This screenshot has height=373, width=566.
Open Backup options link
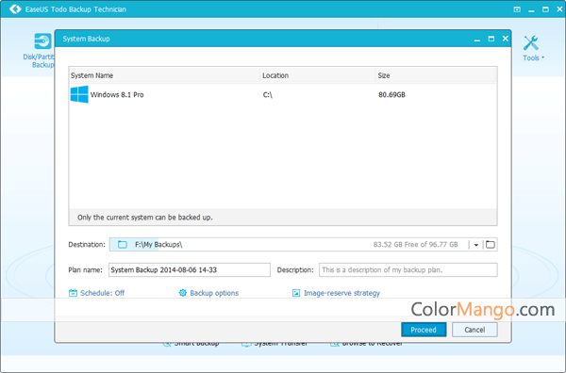[214, 293]
